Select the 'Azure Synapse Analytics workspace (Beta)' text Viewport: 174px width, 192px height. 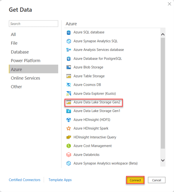pyautogui.click(x=105, y=163)
